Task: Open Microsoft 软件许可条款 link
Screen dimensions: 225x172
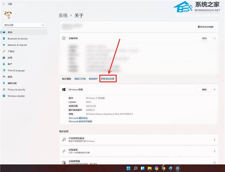Action: point(80,122)
